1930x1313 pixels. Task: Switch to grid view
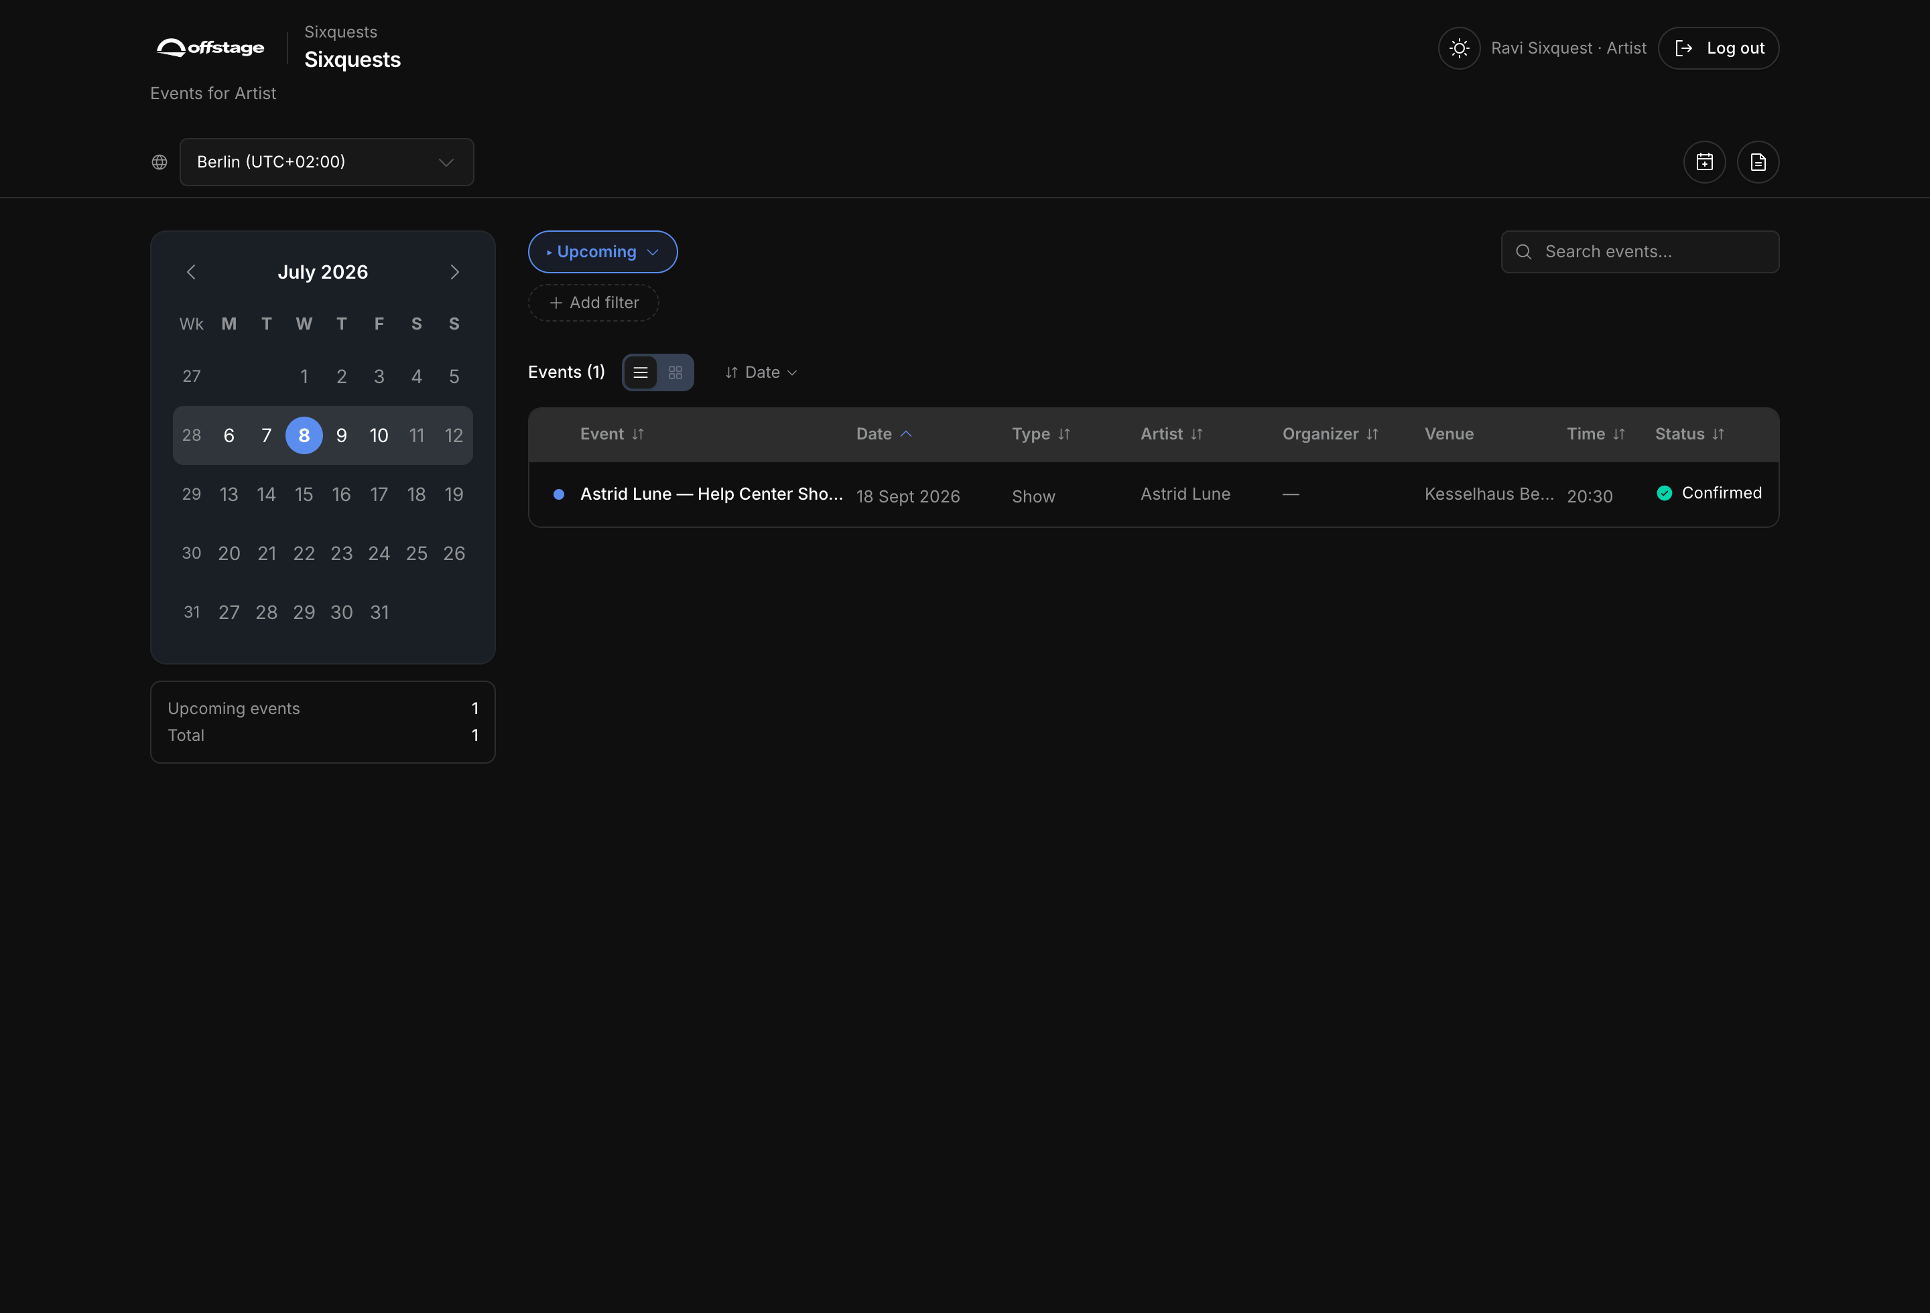click(675, 372)
